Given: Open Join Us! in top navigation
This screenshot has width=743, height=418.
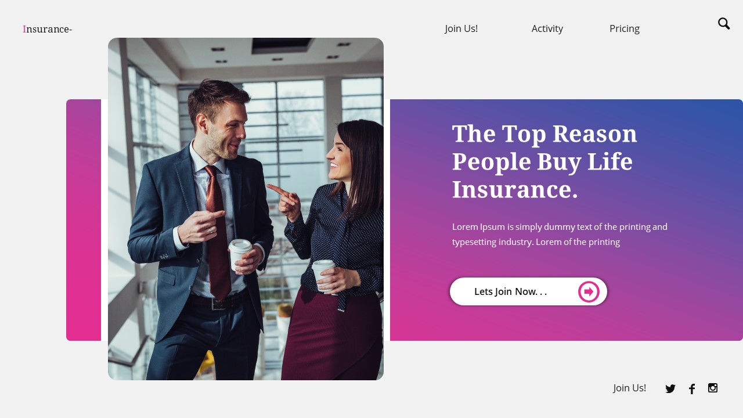Looking at the screenshot, I should (x=461, y=28).
